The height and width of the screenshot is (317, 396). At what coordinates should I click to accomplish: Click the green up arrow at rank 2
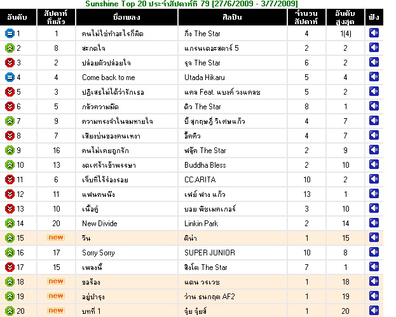[10, 48]
